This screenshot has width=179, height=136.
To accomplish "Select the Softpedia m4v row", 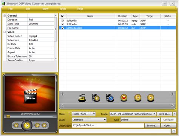I will pyautogui.click(x=117, y=24).
